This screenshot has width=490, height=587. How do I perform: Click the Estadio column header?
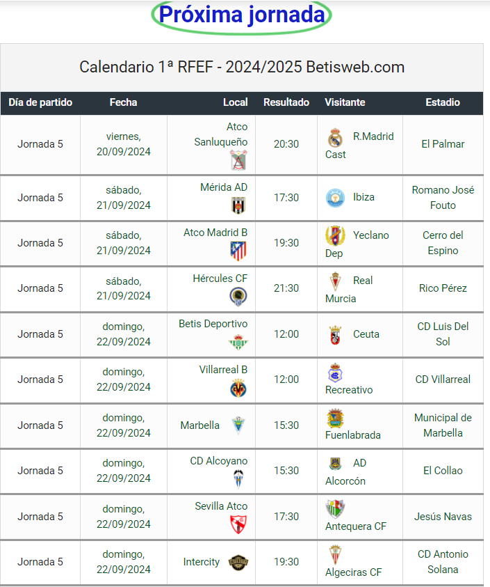point(443,102)
